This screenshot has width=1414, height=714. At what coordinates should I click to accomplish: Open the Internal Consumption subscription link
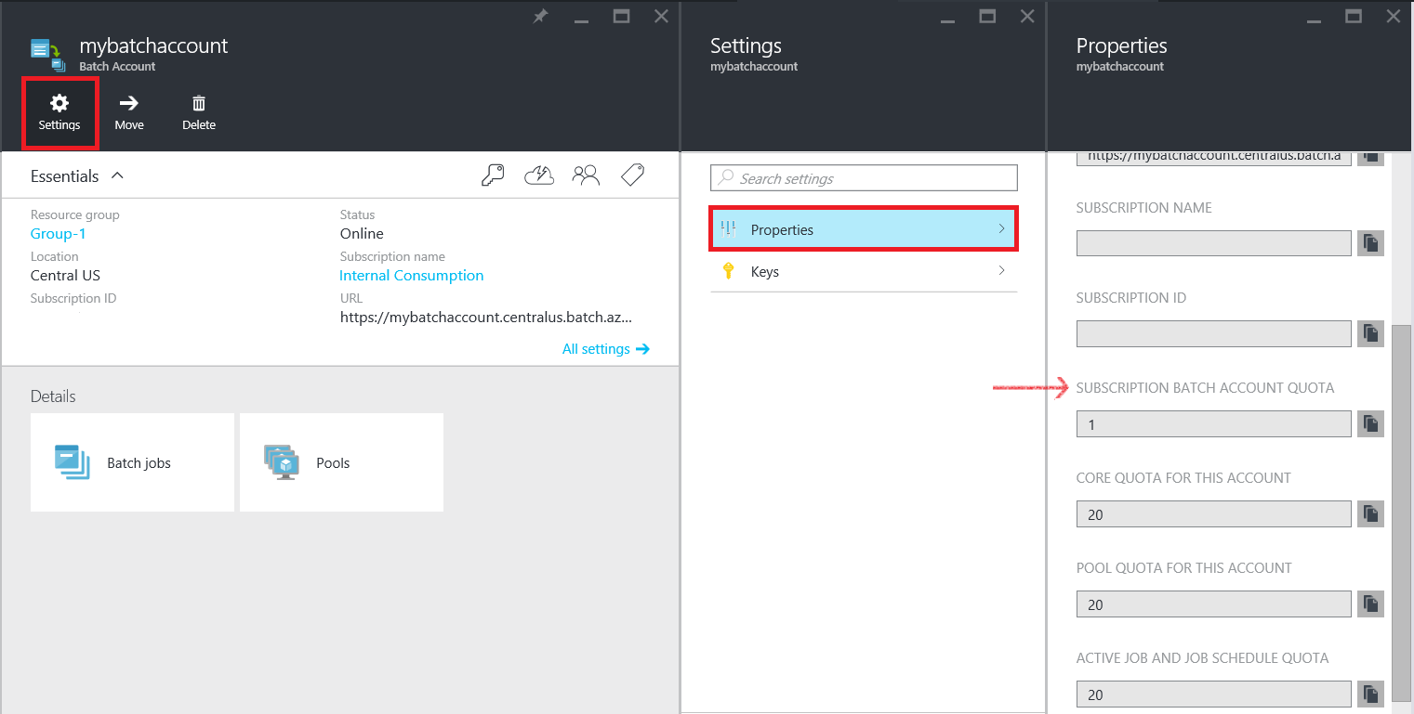(x=411, y=275)
